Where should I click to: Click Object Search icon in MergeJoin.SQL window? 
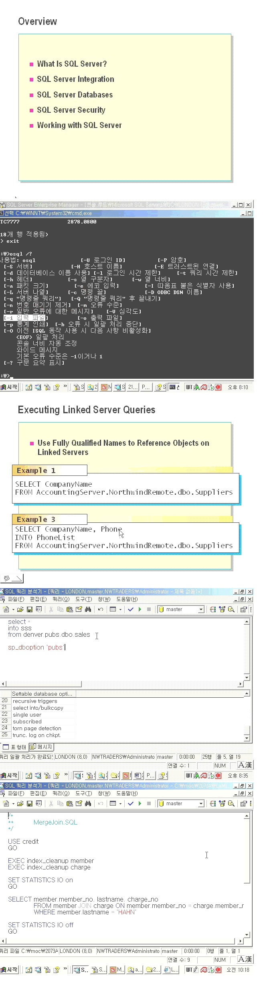tap(231, 804)
